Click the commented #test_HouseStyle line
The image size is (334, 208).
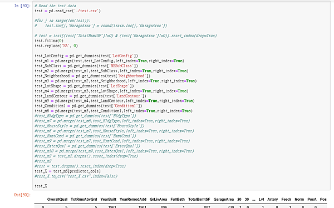(90, 126)
